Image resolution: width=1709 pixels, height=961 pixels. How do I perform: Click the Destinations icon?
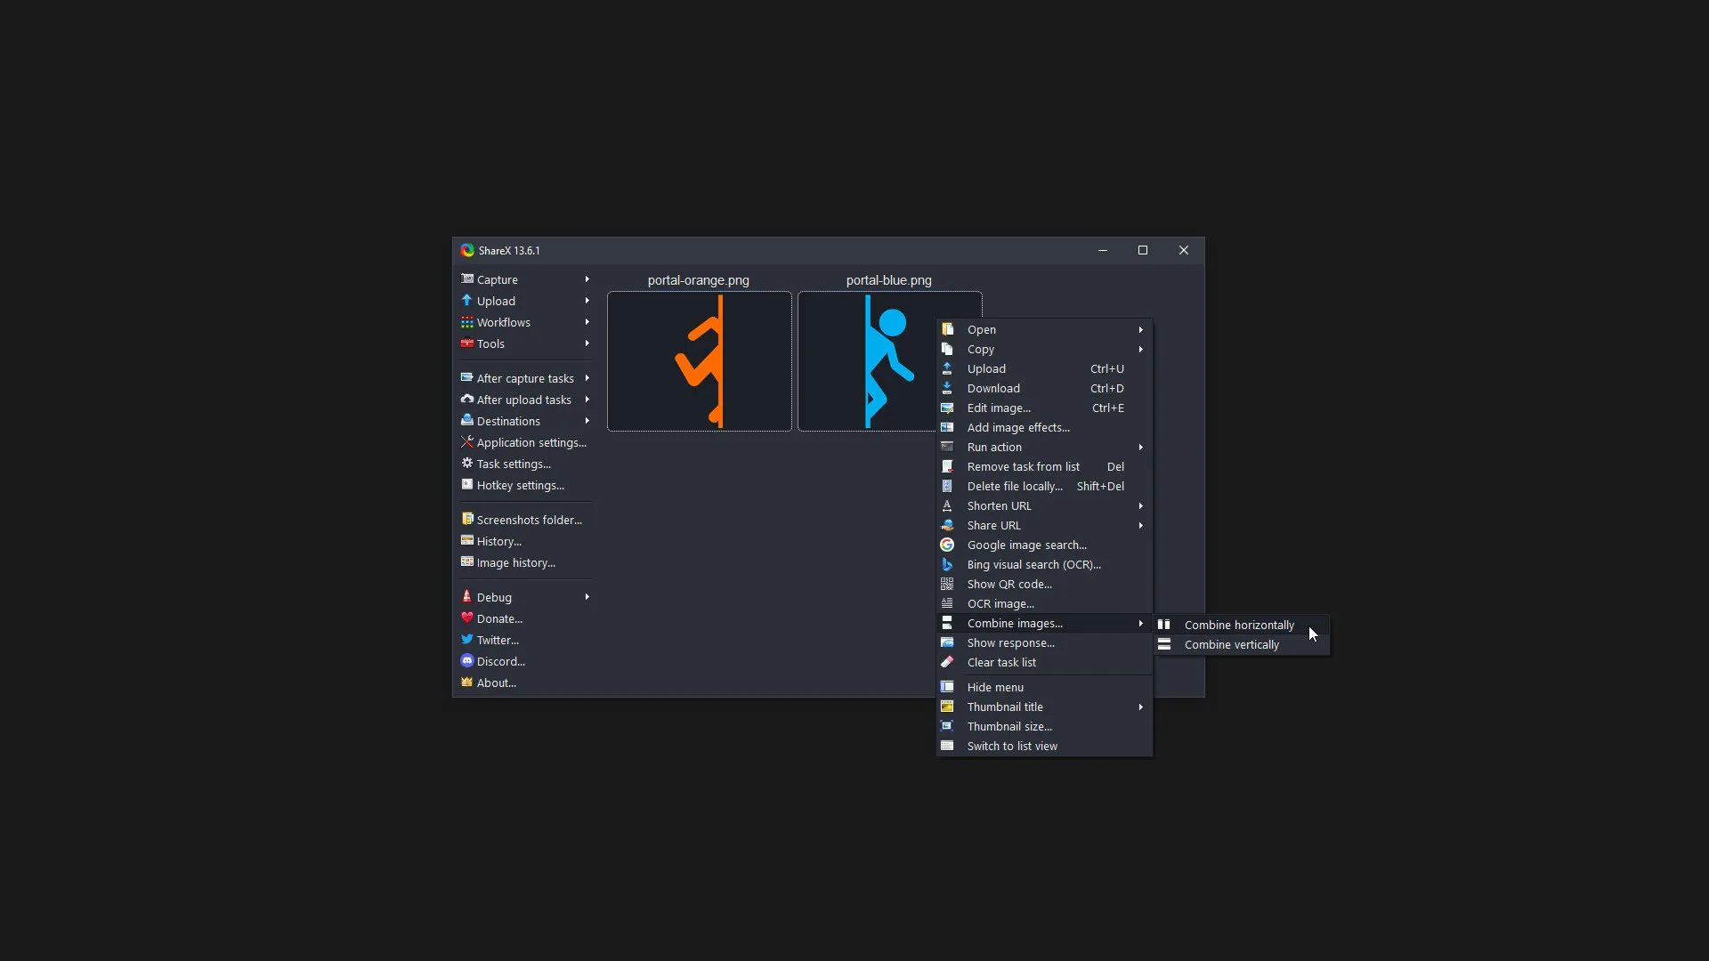pos(466,421)
